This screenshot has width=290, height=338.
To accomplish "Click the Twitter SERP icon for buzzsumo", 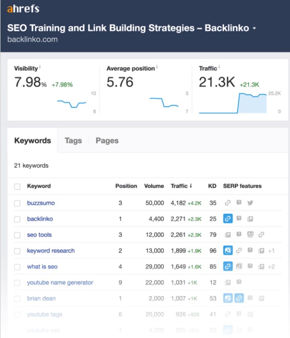I will [x=250, y=203].
